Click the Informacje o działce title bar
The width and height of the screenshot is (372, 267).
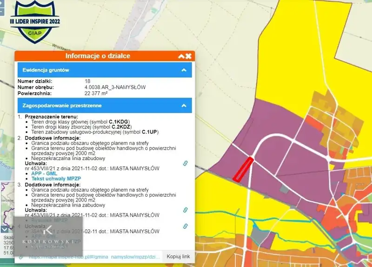98,56
